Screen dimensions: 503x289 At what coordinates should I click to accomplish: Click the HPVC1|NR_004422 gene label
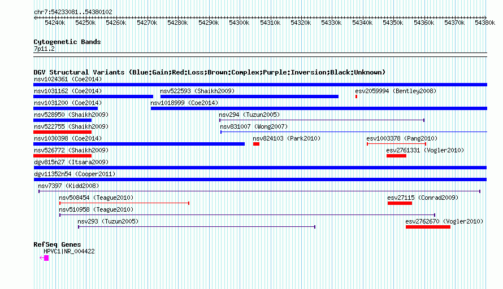pos(69,252)
